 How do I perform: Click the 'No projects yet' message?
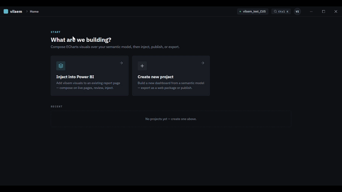click(x=171, y=119)
